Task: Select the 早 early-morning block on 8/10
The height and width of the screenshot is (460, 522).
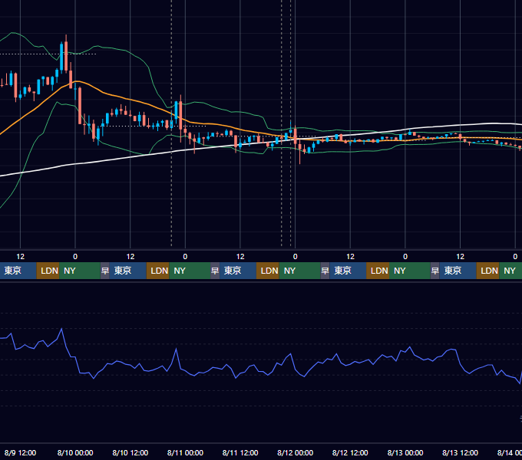Action: click(x=105, y=271)
